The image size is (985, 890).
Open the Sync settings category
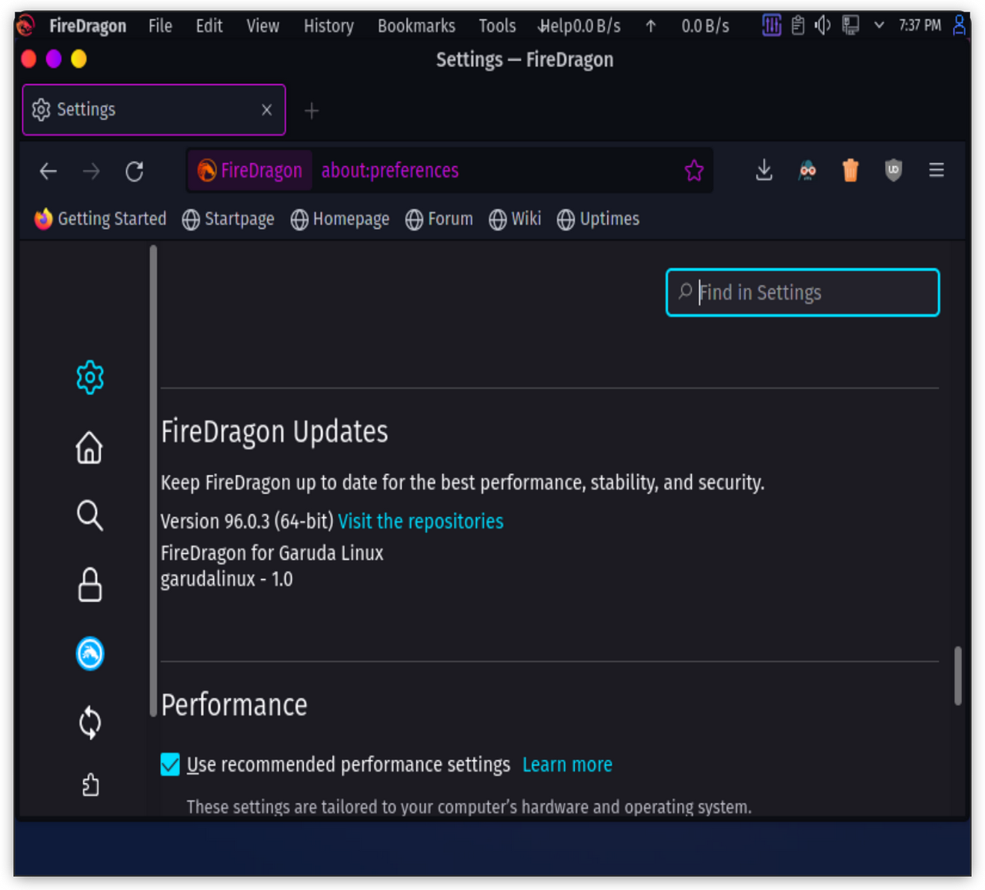[90, 722]
